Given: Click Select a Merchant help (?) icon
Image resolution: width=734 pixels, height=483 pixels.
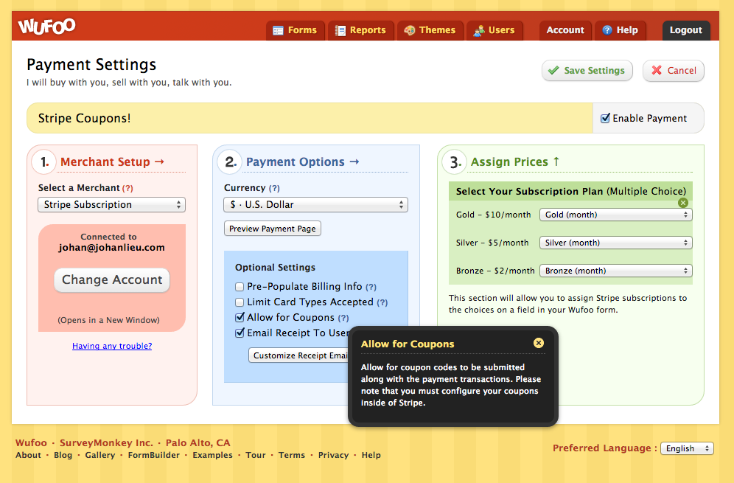Looking at the screenshot, I should tap(127, 188).
